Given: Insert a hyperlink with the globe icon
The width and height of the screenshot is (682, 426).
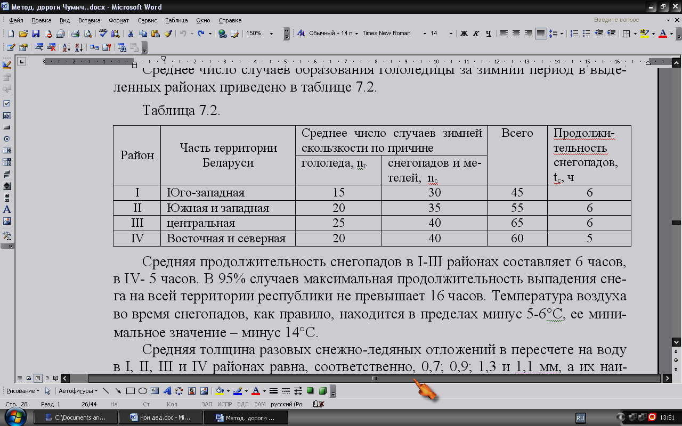Looking at the screenshot, I should (223, 34).
